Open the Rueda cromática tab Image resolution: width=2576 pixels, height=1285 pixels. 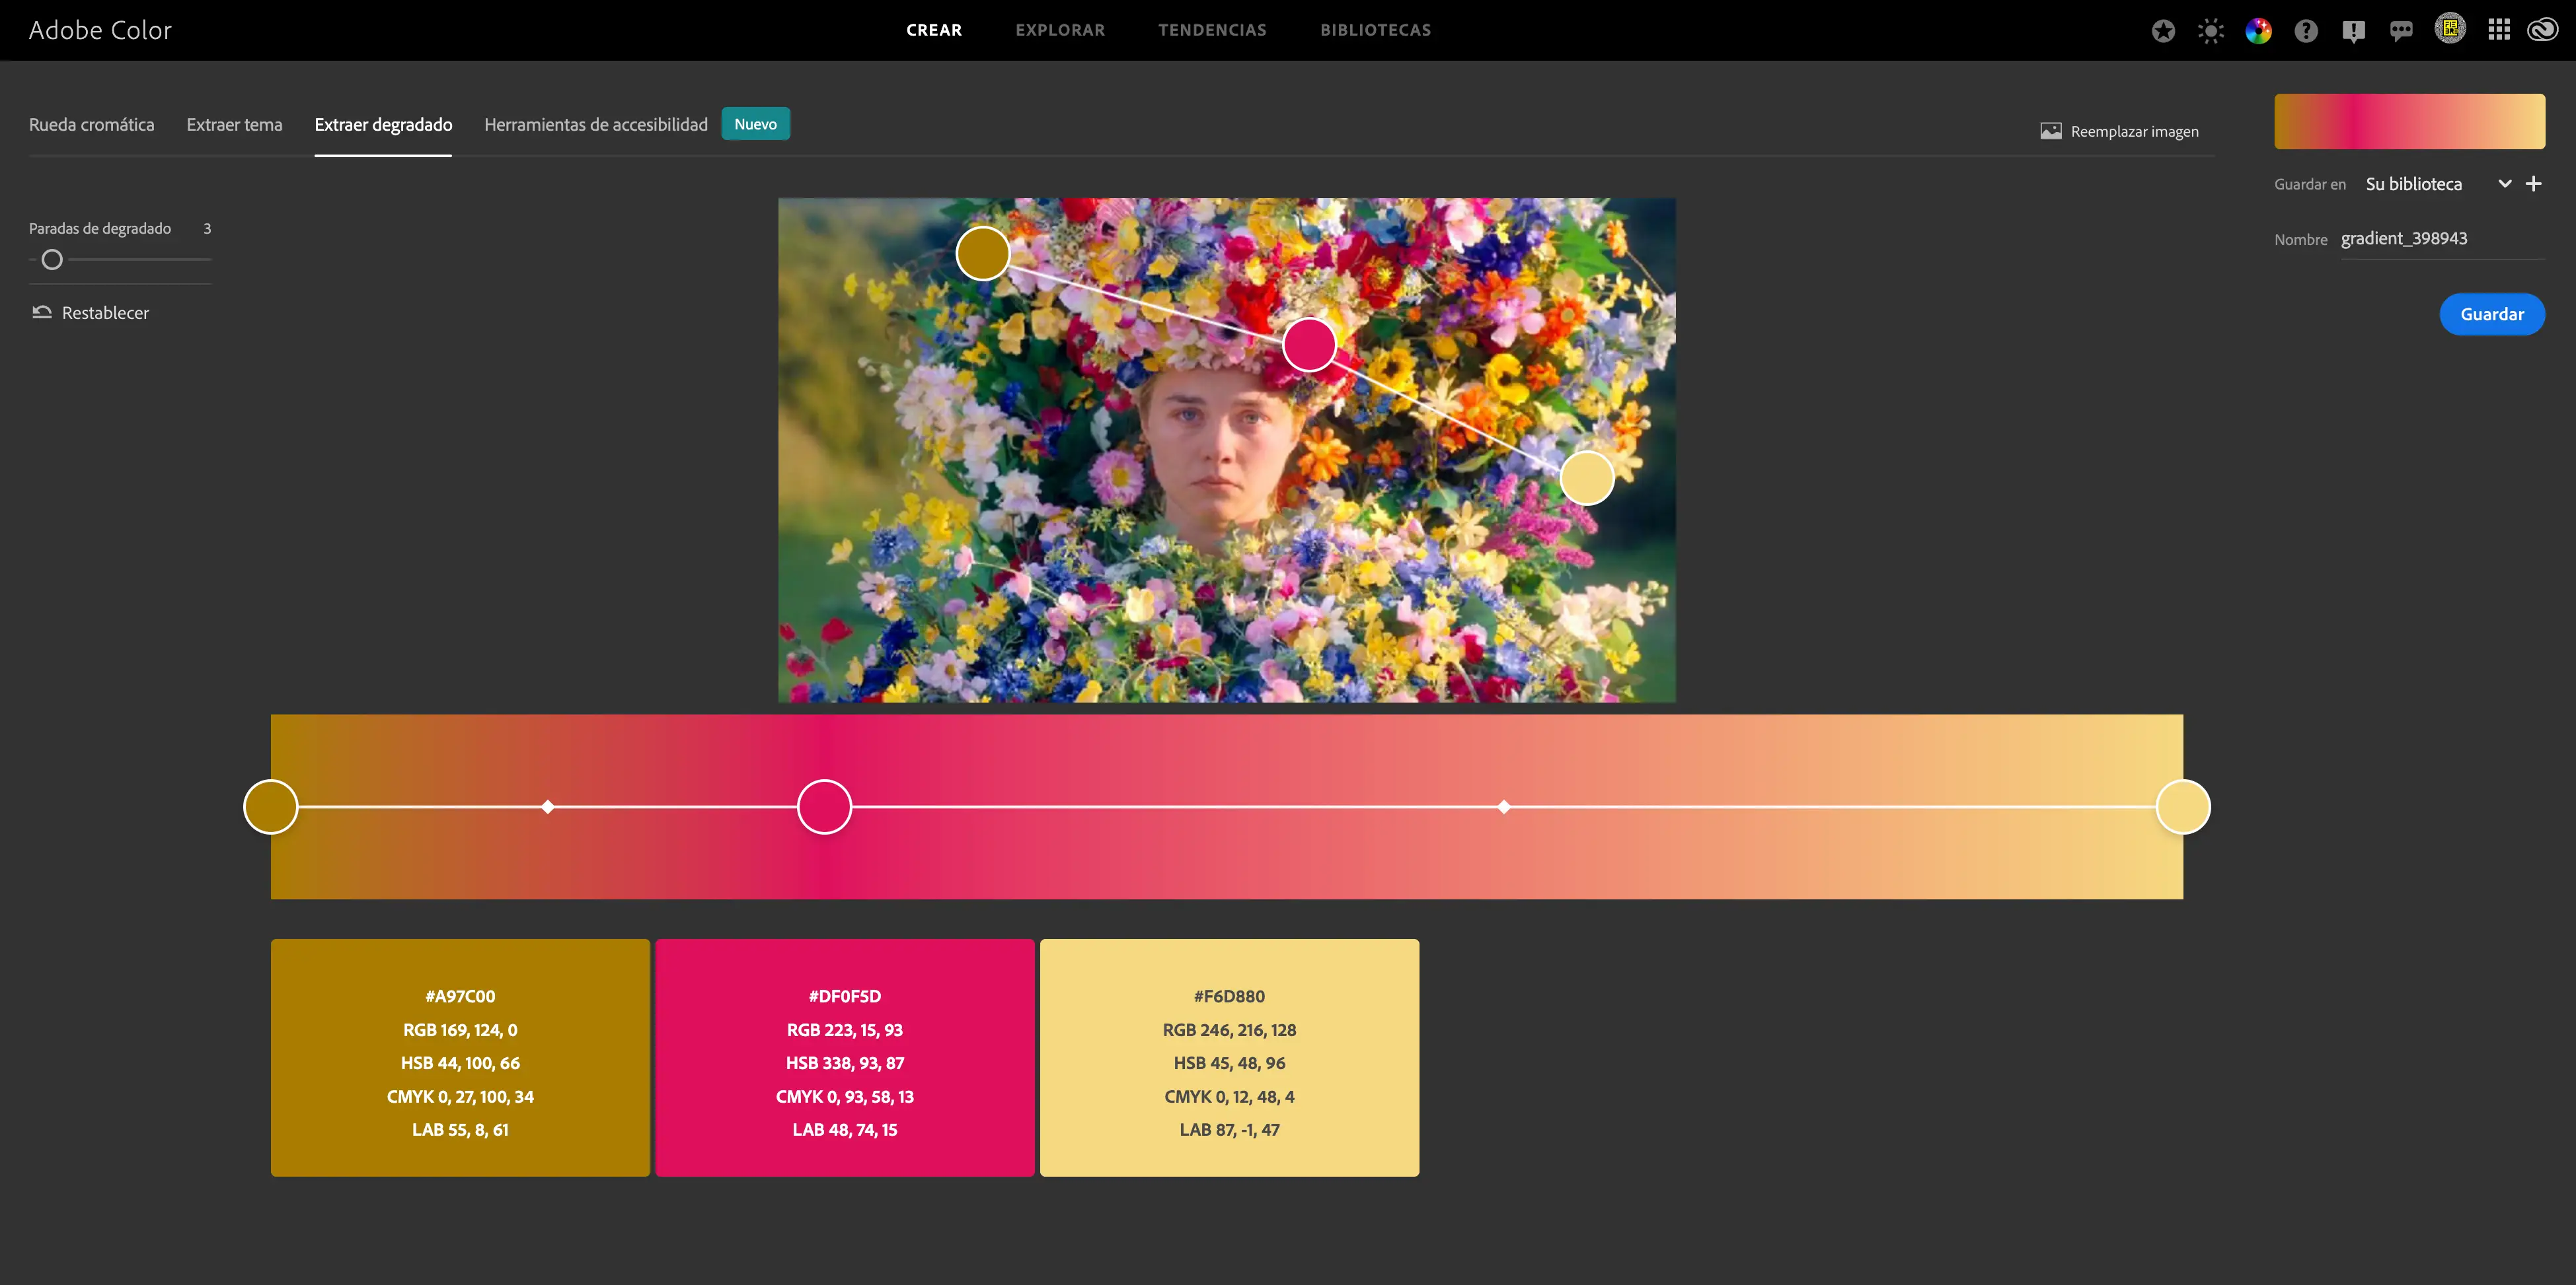tap(91, 125)
